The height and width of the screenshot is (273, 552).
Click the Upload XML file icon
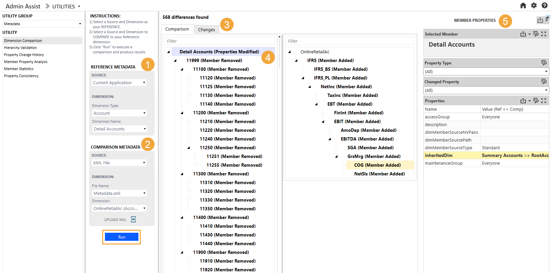click(133, 219)
